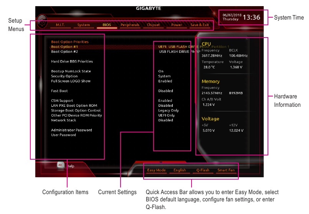The height and width of the screenshot is (214, 309).
Task: Click CPU voltage 1.368 V reading
Action: pos(236,67)
